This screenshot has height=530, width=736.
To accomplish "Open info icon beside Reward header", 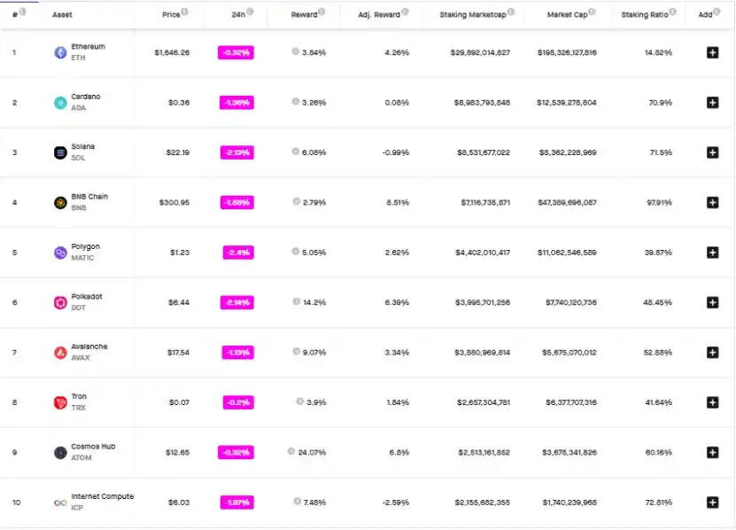I will click(x=322, y=12).
